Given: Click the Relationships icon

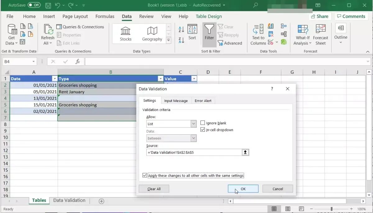Looking at the screenshot, I should [283, 34].
